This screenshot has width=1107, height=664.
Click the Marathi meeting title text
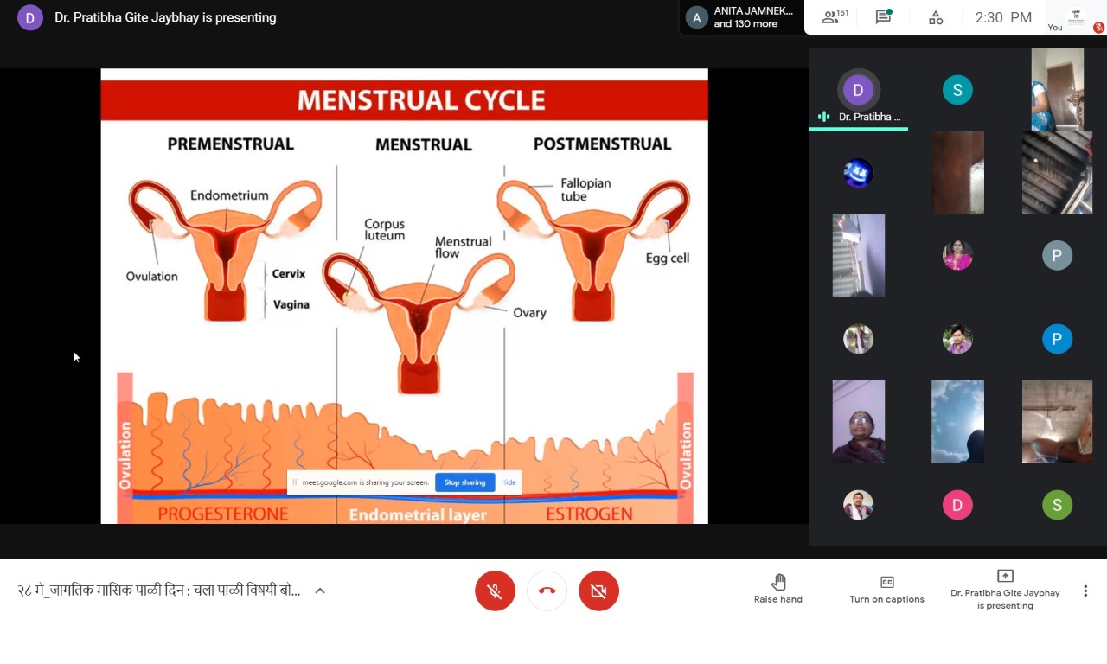pos(159,591)
